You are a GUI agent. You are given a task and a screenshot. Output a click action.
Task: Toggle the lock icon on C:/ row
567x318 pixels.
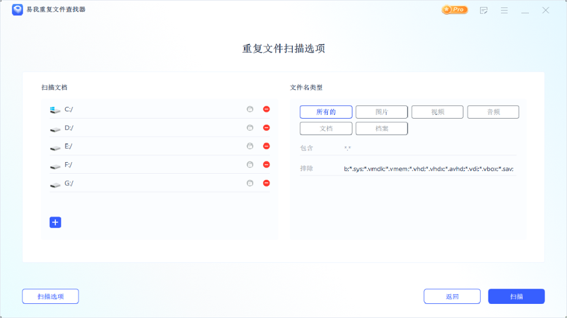[250, 109]
